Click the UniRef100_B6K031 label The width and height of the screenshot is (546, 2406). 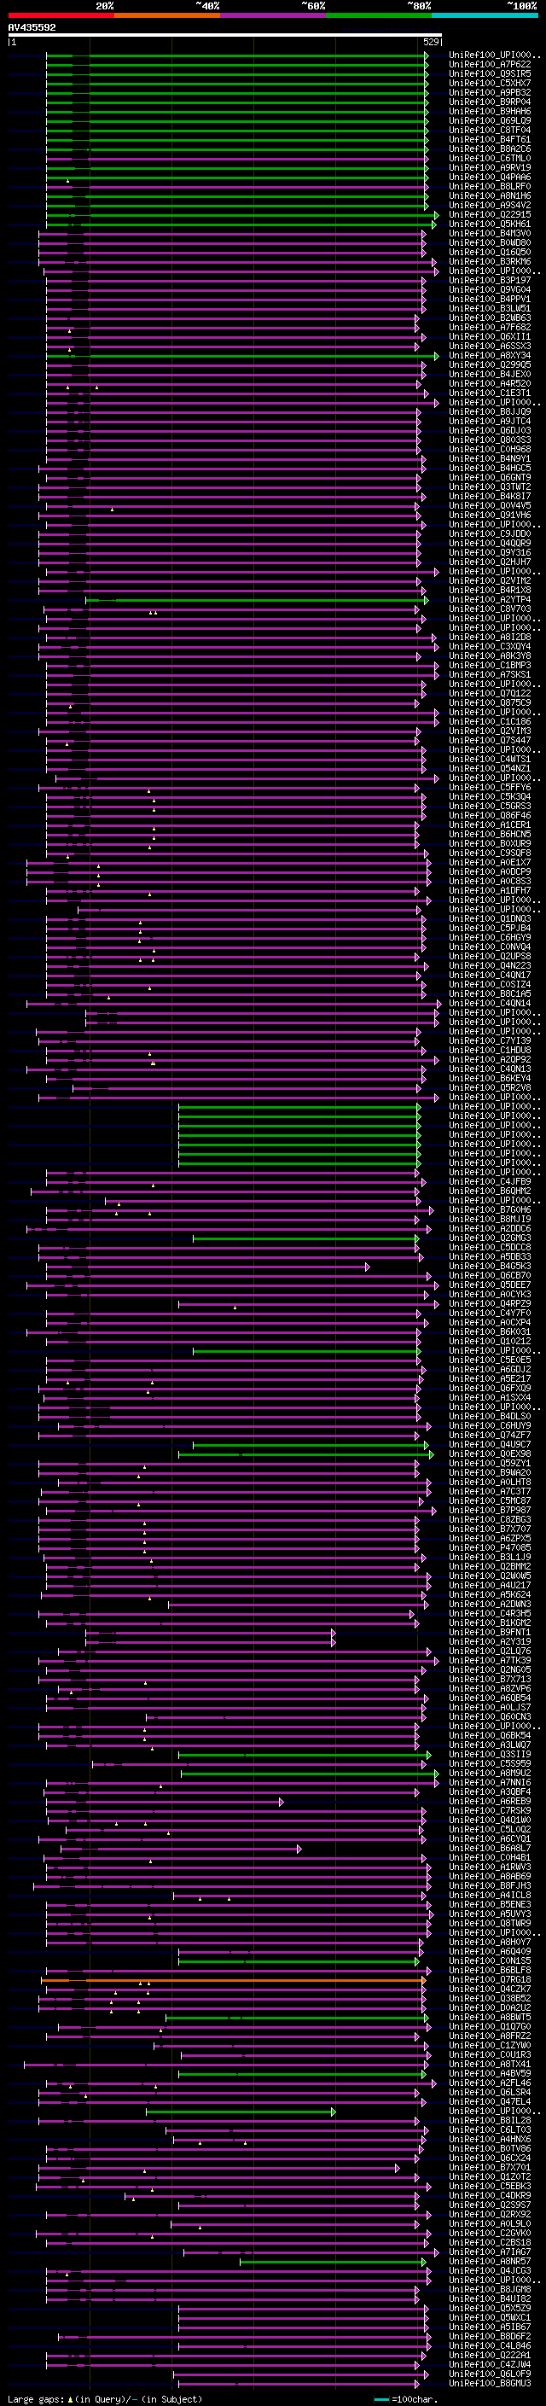[490, 1332]
